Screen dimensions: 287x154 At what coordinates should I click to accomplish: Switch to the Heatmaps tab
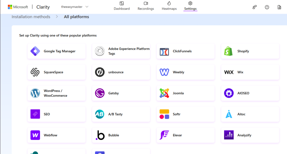[169, 6]
